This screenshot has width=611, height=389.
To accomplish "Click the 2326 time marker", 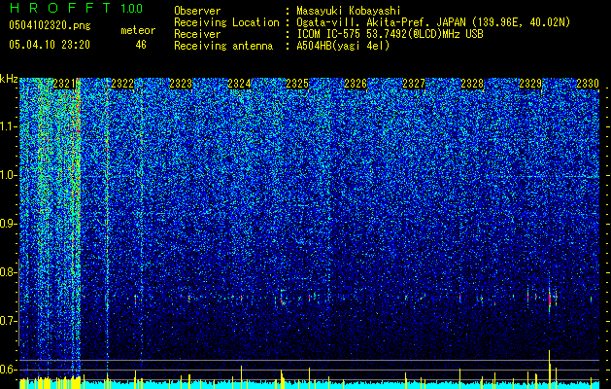I will click(356, 84).
